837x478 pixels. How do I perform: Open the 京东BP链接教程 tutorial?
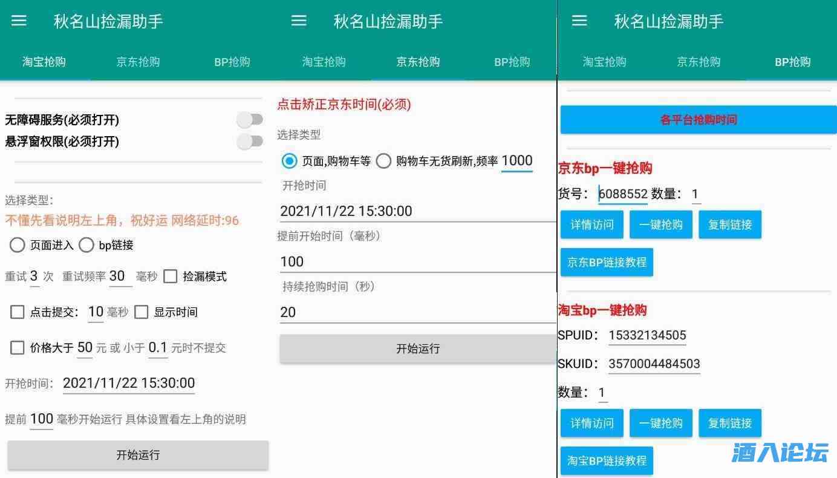[607, 262]
